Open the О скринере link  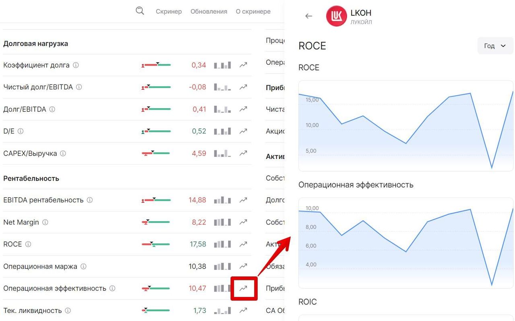(x=253, y=12)
